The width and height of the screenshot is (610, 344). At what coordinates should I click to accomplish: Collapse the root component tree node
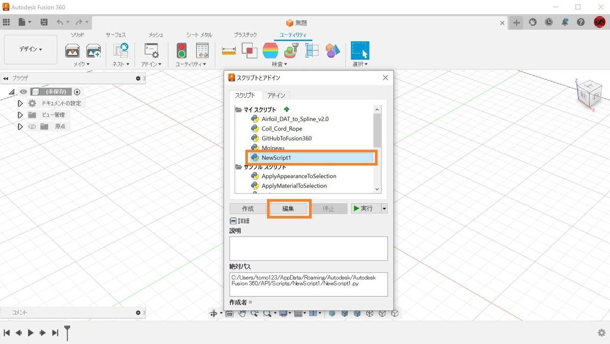12,92
